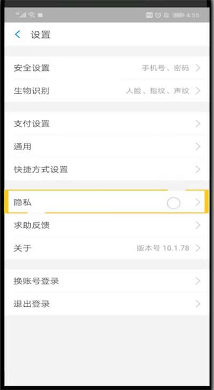Open 支付设置 payment settings
Viewport: 214px width, 390px height.
tap(107, 123)
